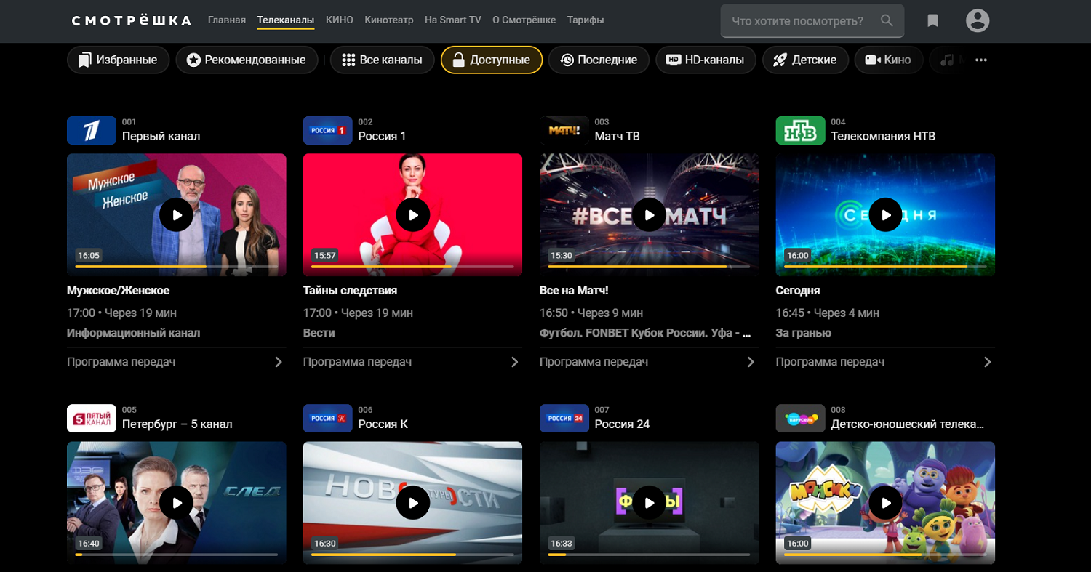The width and height of the screenshot is (1091, 572).
Task: Open the Матч ТВ channel title
Action: (618, 136)
